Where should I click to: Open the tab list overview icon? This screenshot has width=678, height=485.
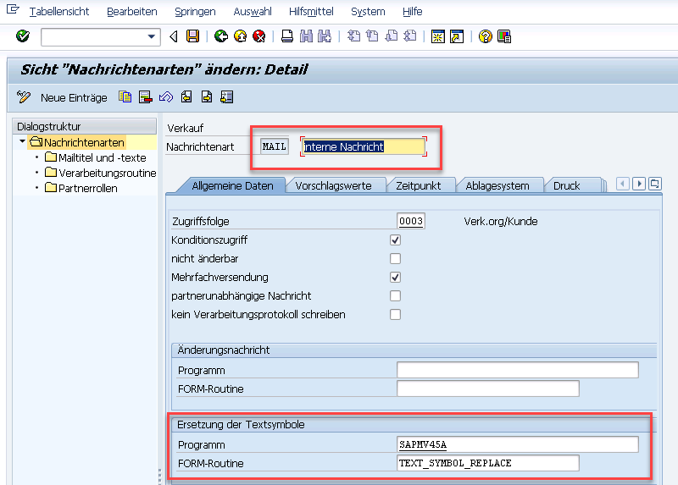(x=654, y=184)
